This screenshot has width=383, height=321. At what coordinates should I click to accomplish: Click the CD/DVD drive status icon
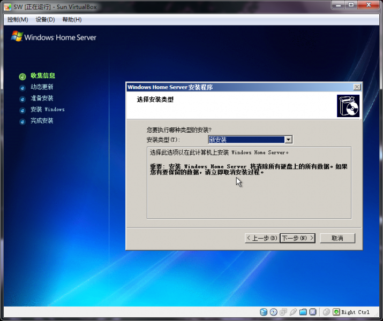tap(273, 312)
